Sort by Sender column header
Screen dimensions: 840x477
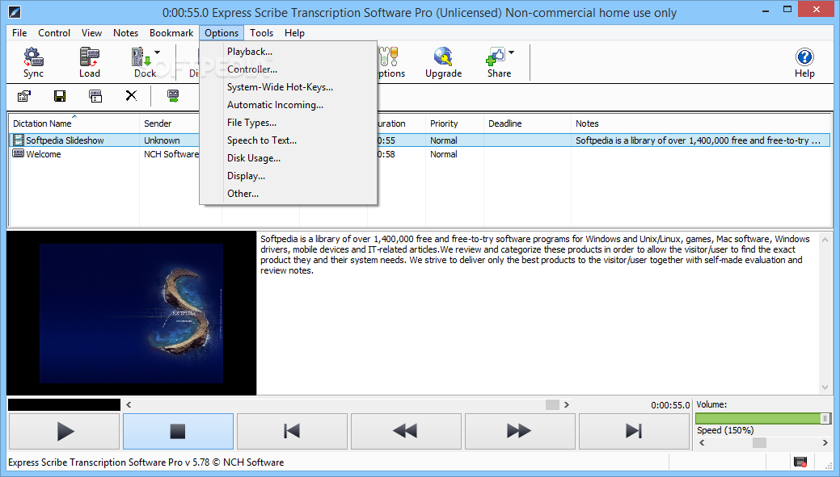169,123
